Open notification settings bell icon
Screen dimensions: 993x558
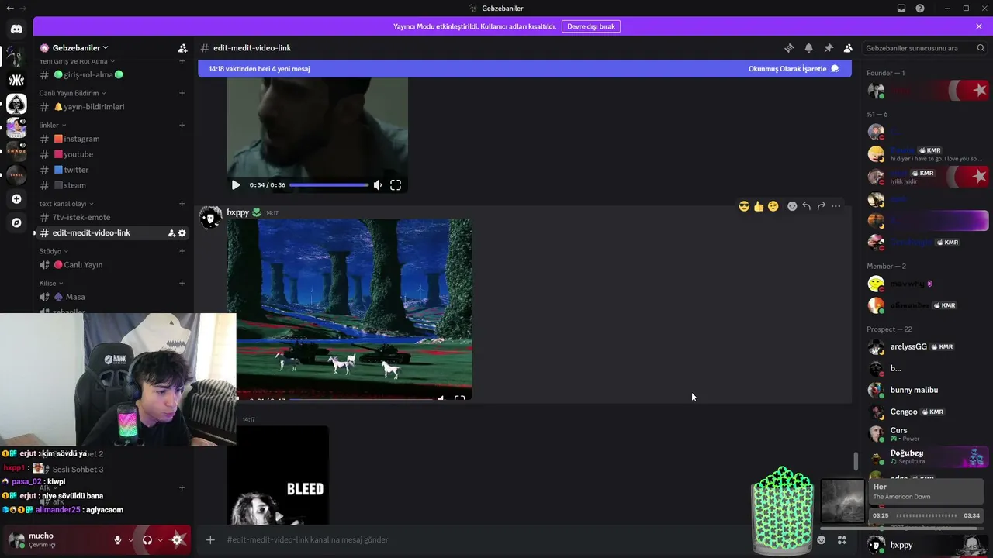coord(808,48)
